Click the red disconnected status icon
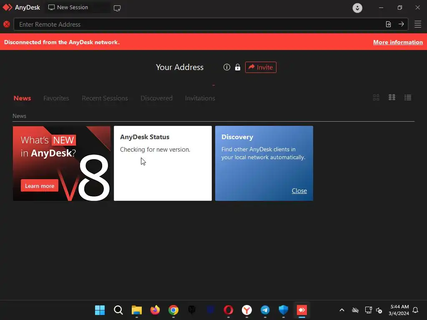This screenshot has width=427, height=320. 7,24
